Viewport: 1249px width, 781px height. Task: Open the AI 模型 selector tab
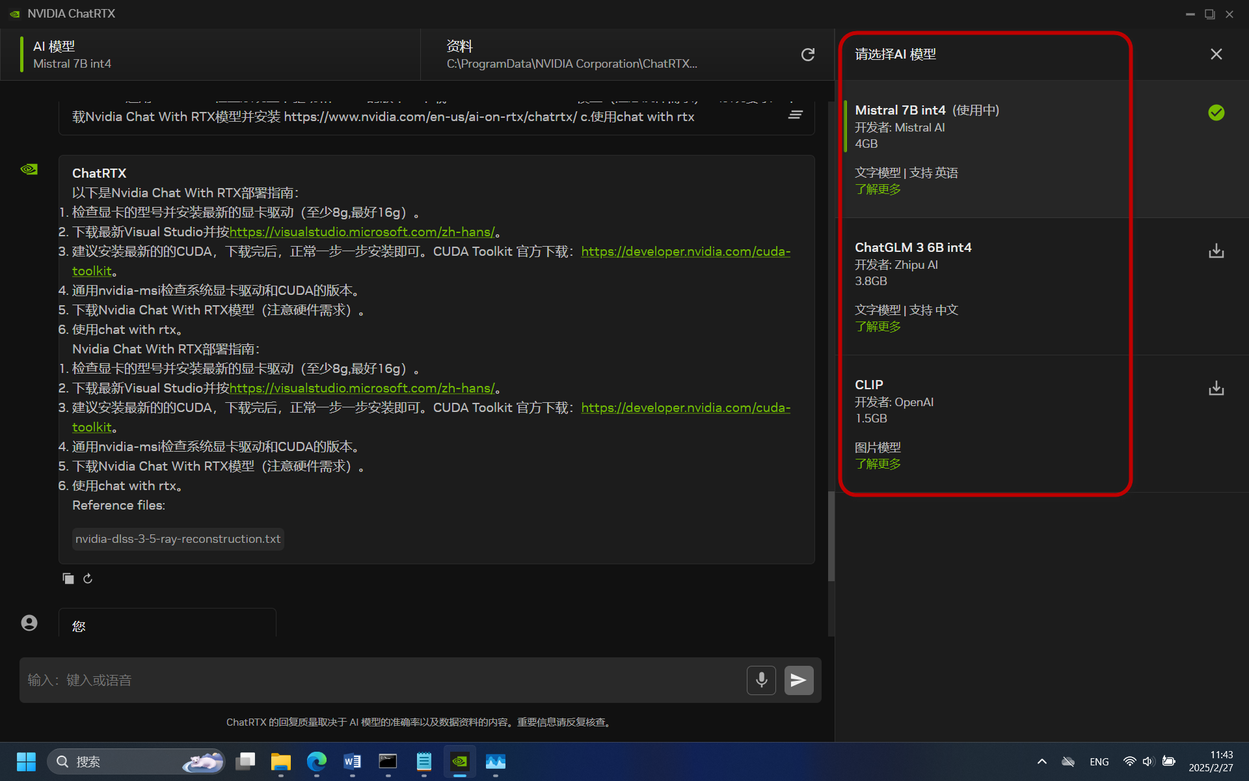pyautogui.click(x=210, y=55)
